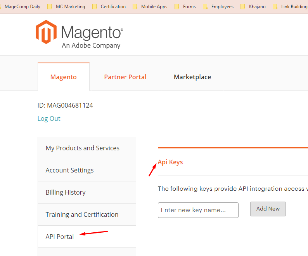
Task: Open the Khajano bookmark folder
Action: tap(253, 7)
